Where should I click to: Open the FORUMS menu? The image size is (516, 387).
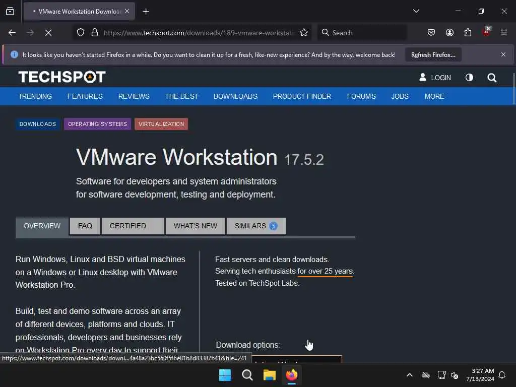(361, 96)
